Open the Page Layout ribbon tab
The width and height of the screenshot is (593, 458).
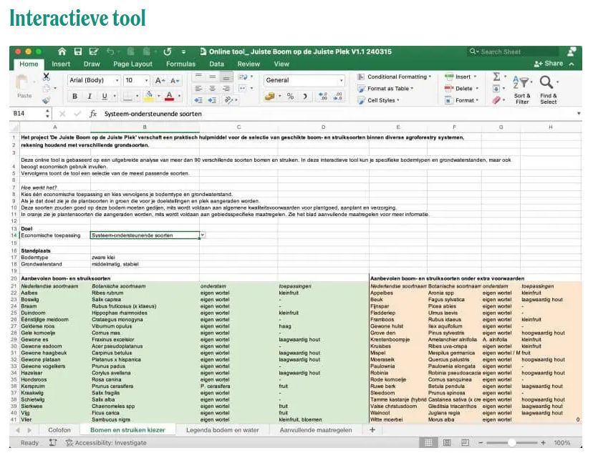point(132,64)
